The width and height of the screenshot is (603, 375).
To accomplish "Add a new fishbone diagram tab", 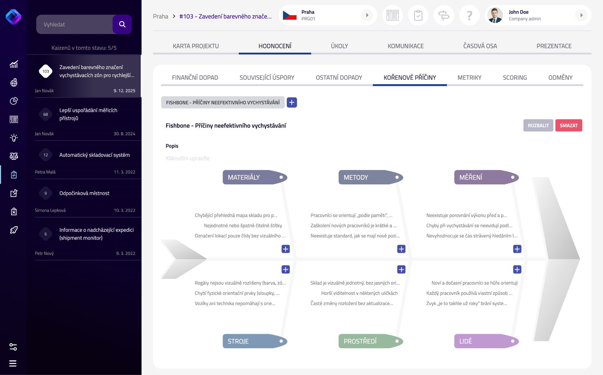I will click(291, 102).
